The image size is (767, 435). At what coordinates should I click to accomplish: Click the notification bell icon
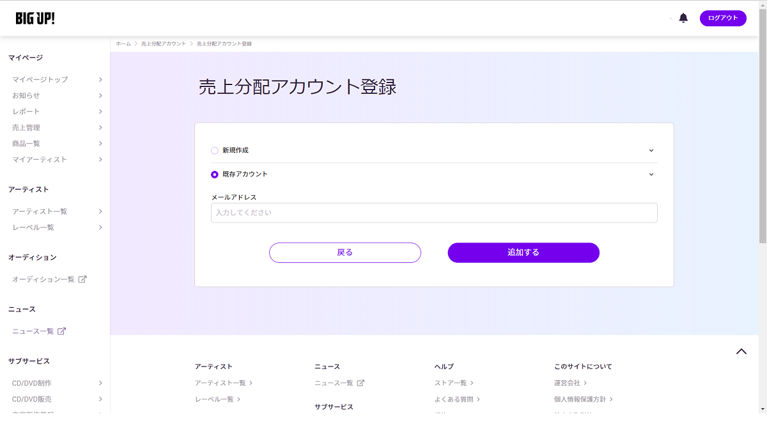tap(683, 18)
